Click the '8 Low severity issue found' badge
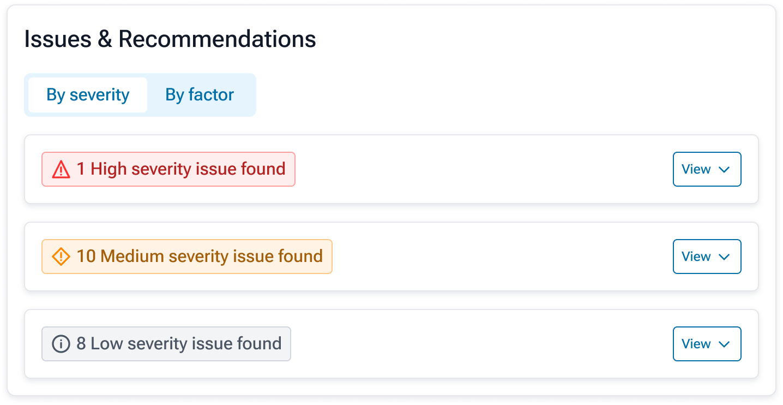 tap(179, 344)
